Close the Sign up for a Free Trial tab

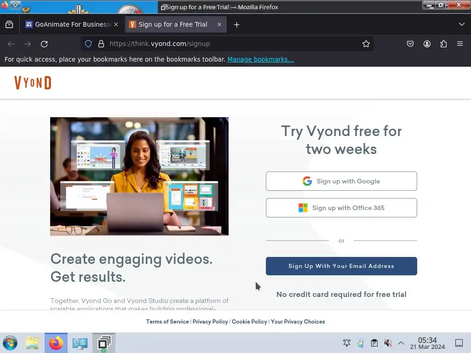[x=219, y=25]
